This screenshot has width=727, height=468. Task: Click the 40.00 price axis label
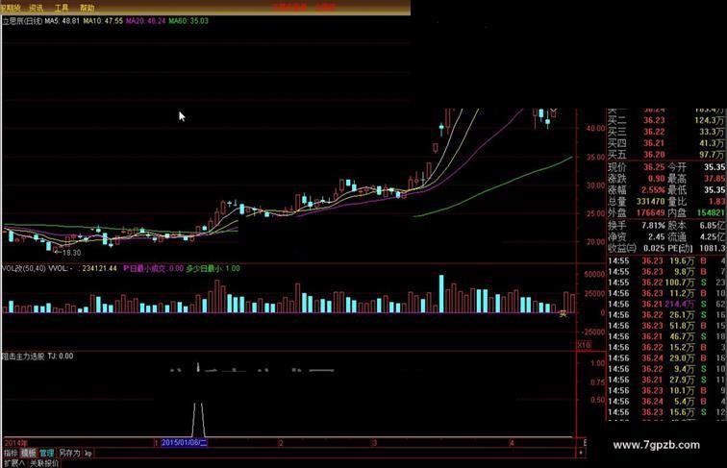pyautogui.click(x=595, y=129)
